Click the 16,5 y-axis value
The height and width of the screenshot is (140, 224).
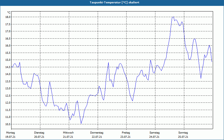(x=8, y=38)
